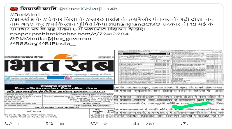Open the full newspaper page thumbnail
Viewport: 232px width, 129px height.
click(x=169, y=67)
